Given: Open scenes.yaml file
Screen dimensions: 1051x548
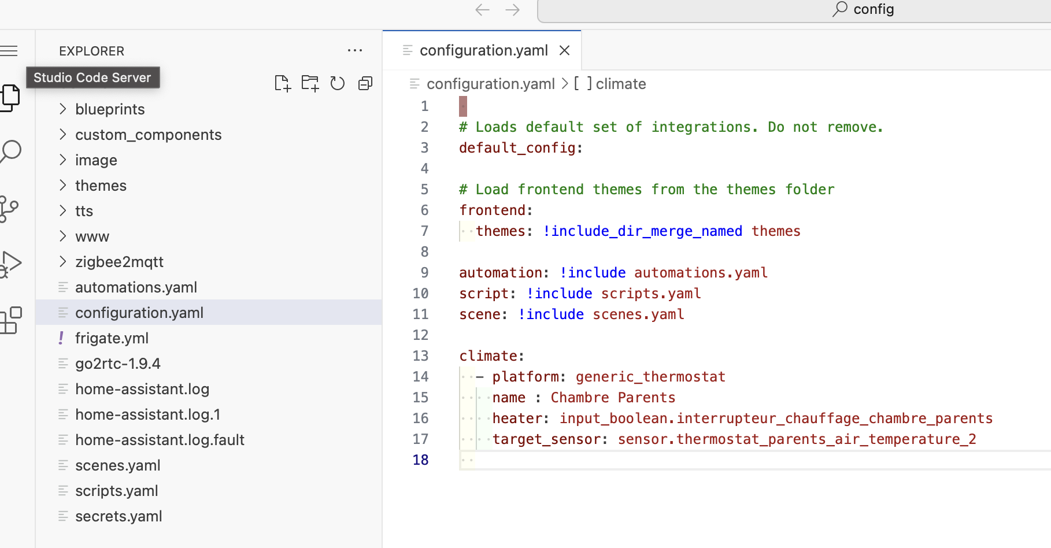Looking at the screenshot, I should tap(209, 465).
